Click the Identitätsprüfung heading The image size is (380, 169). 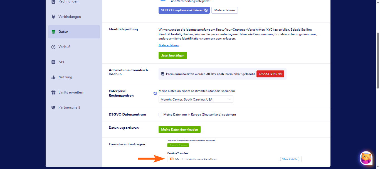click(x=123, y=29)
